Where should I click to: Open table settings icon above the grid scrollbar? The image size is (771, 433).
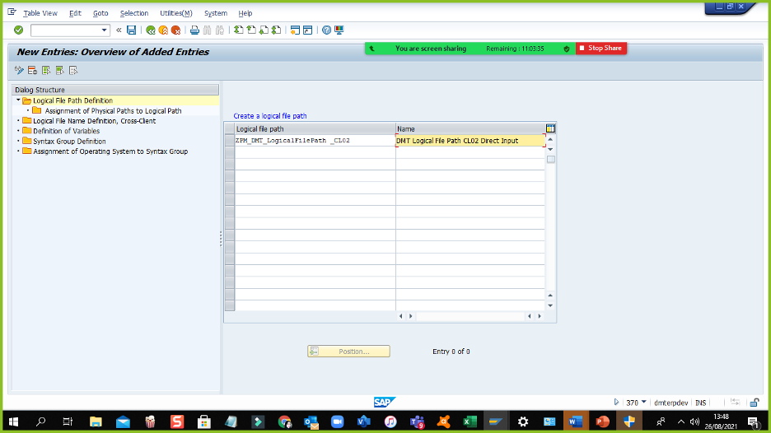[550, 128]
